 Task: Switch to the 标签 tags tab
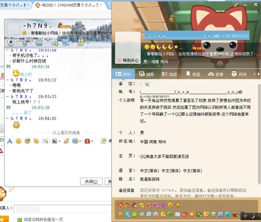pos(193,74)
